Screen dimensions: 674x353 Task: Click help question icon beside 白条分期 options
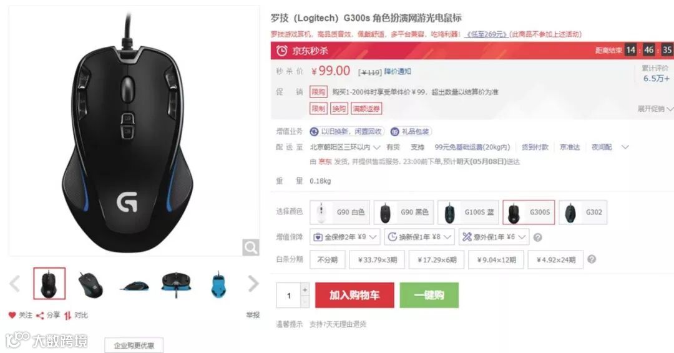tap(592, 259)
